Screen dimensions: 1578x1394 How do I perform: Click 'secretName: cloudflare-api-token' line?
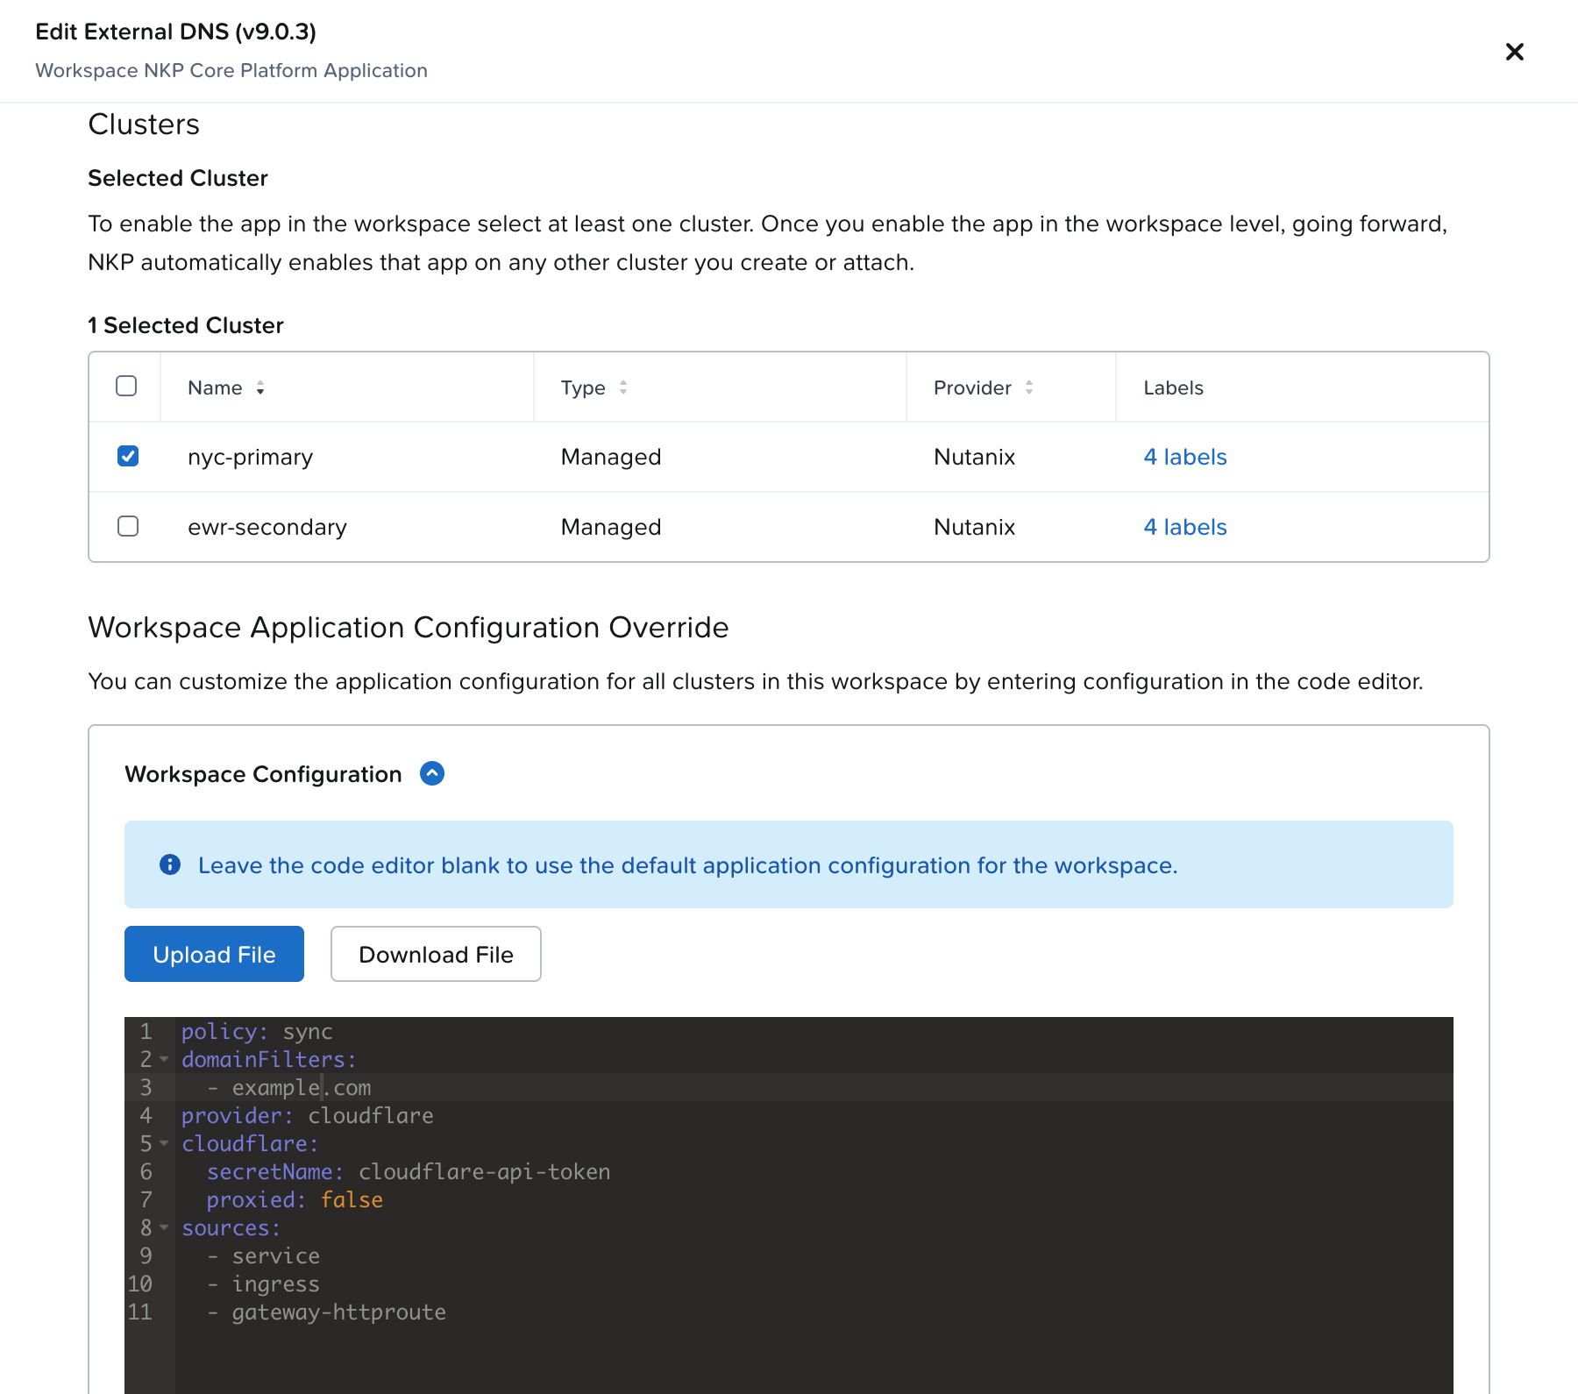(409, 1171)
